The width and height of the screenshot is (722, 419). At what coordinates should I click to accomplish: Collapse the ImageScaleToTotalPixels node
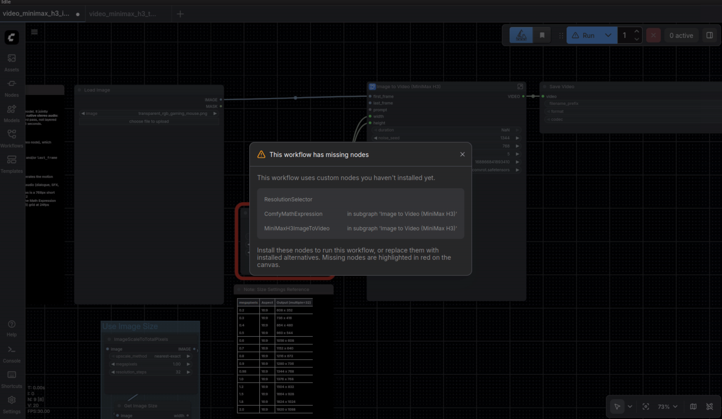(109, 339)
